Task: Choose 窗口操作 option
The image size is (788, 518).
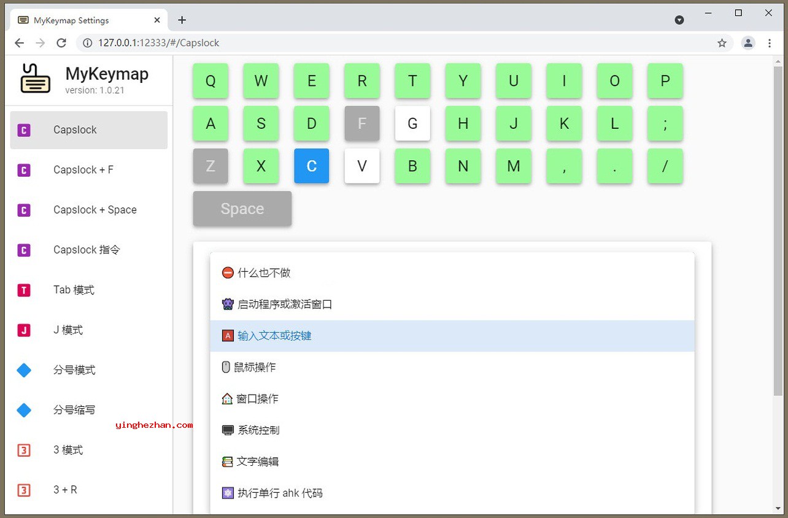Action: (x=452, y=398)
